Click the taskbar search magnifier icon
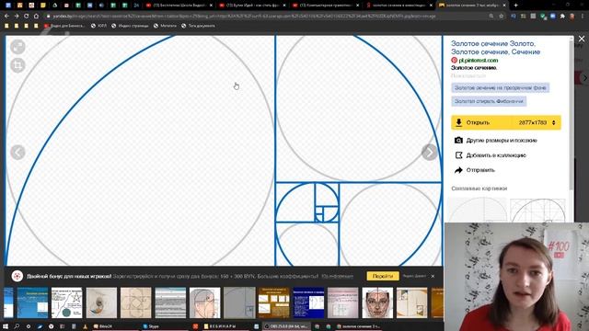The image size is (589, 331). coord(17,326)
